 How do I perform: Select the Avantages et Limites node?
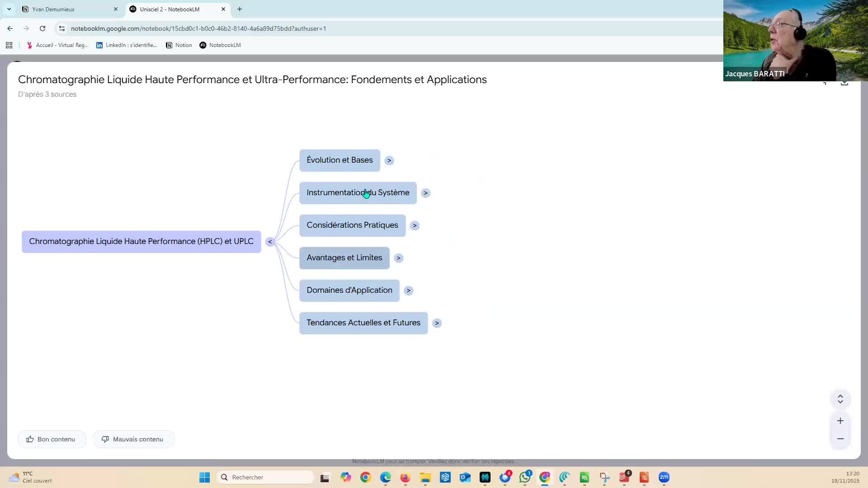pyautogui.click(x=344, y=258)
